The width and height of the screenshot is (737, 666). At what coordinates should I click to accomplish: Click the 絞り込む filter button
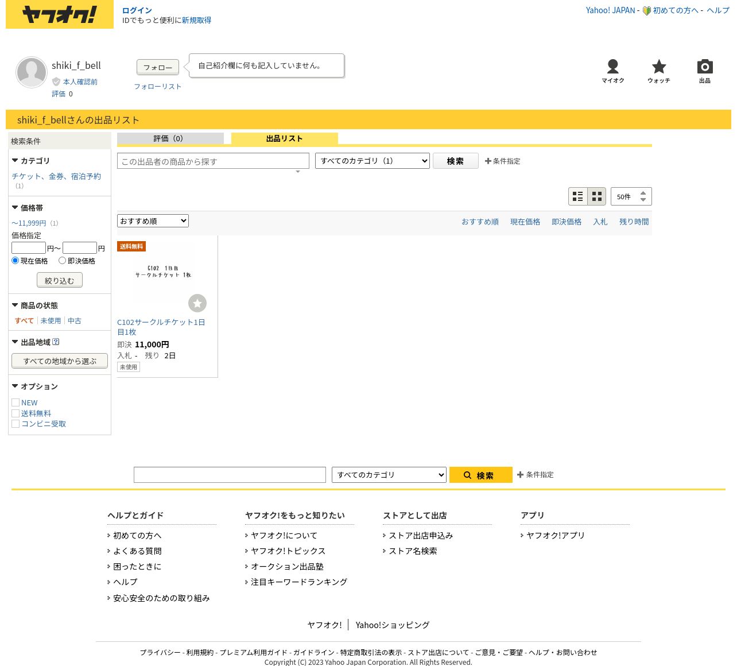(60, 280)
